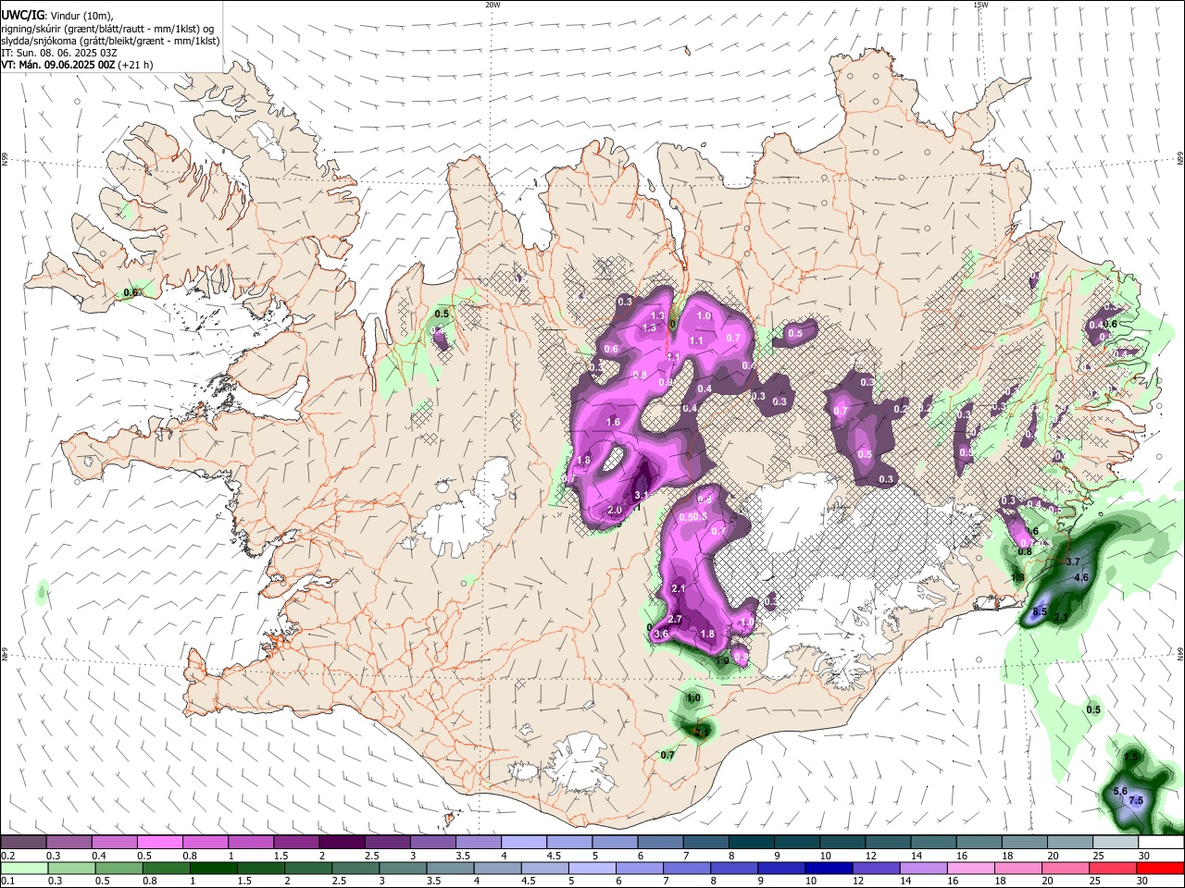Image resolution: width=1185 pixels, height=888 pixels.
Task: Click the '4.6' precipitation value in the southeast
Action: click(x=1080, y=577)
